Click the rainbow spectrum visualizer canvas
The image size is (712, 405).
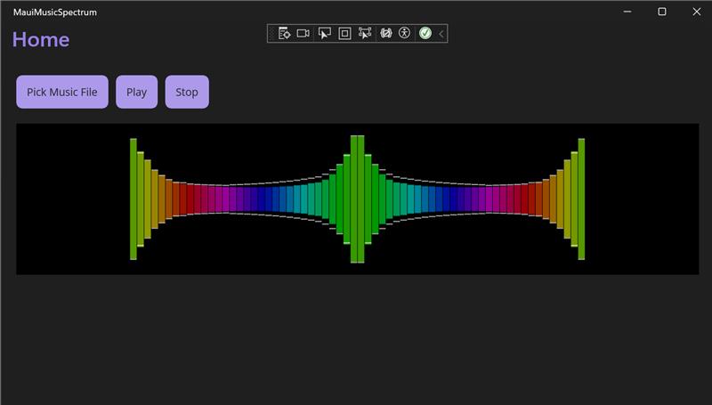click(x=358, y=198)
